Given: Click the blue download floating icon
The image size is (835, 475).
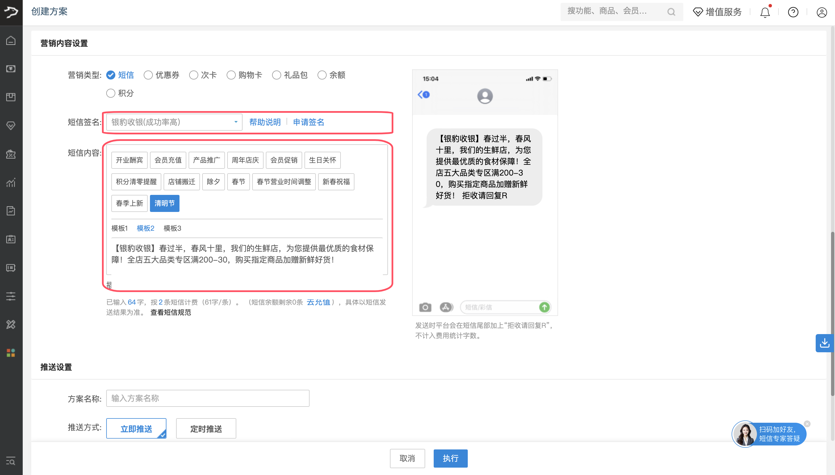Looking at the screenshot, I should coord(824,343).
